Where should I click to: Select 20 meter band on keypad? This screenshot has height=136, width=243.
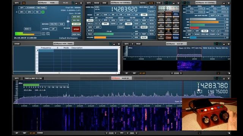[x=168, y=31]
